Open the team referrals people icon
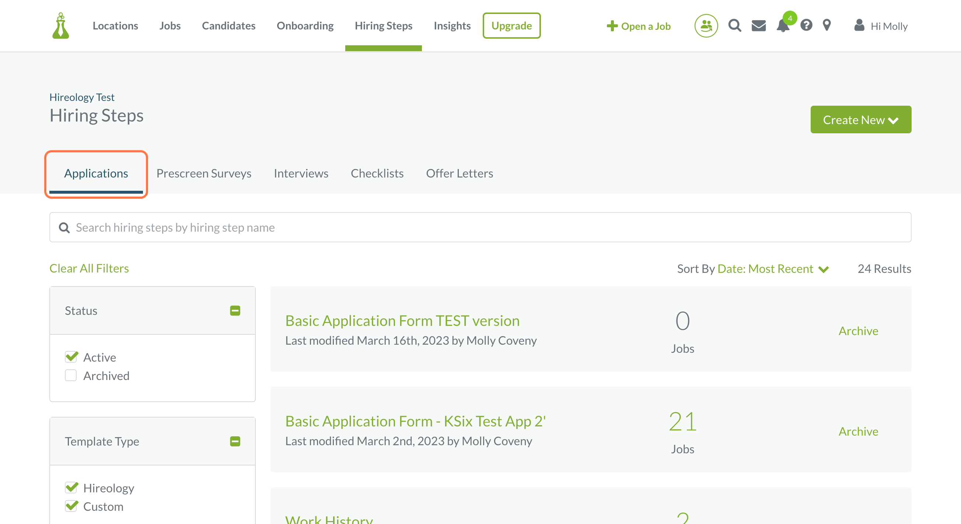961x524 pixels. pyautogui.click(x=706, y=26)
